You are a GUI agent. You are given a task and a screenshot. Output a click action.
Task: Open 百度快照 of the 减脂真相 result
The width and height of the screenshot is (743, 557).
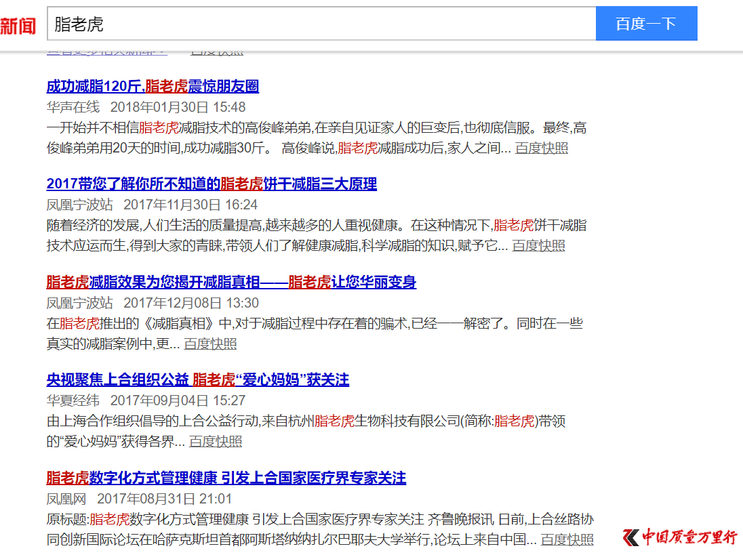point(210,344)
